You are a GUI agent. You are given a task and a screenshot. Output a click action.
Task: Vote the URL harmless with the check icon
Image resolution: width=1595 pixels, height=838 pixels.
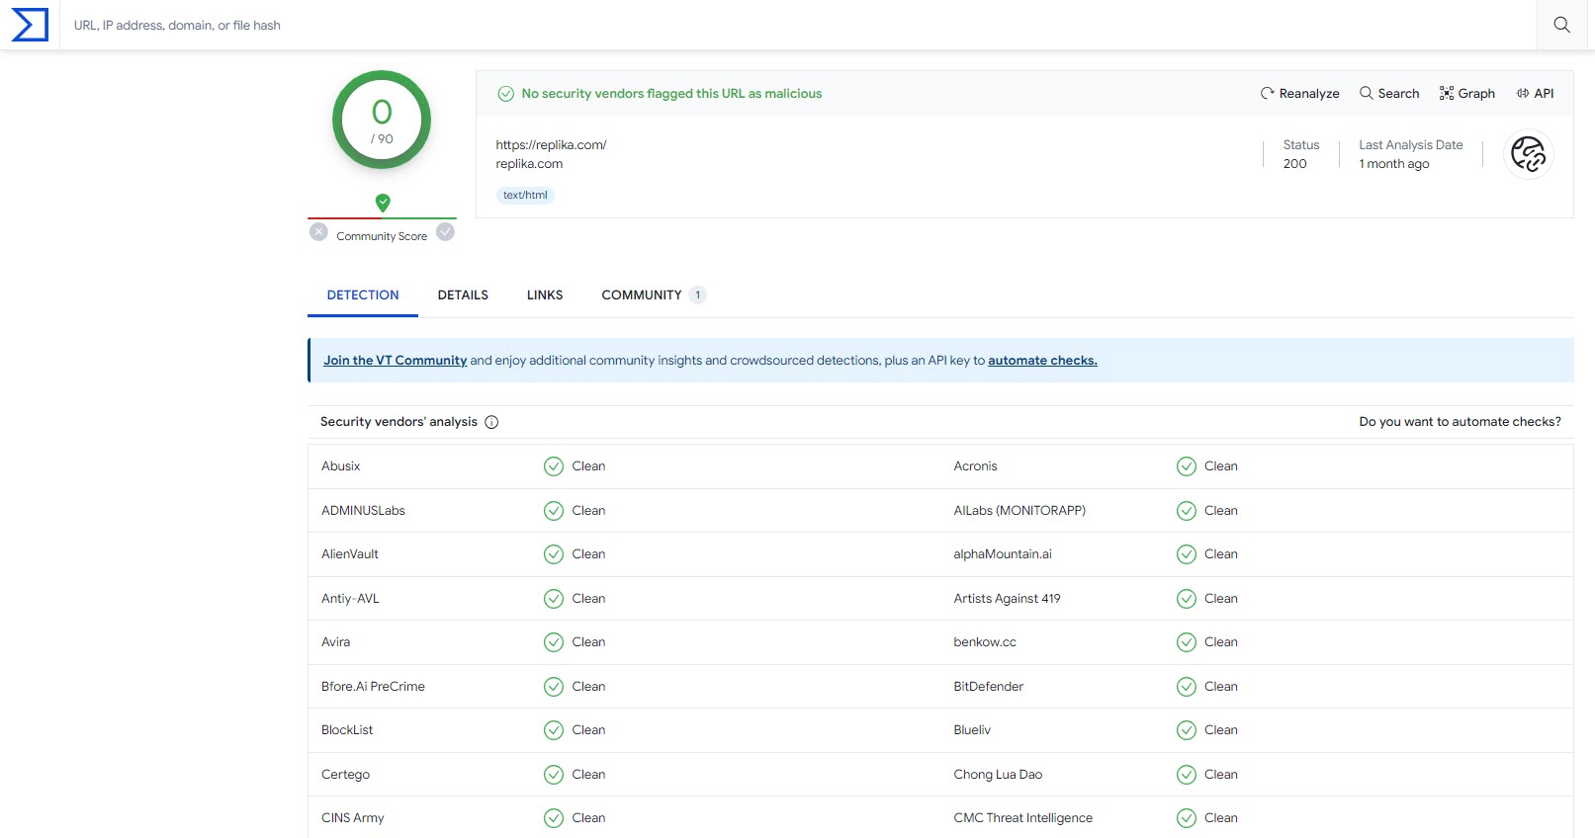tap(446, 232)
